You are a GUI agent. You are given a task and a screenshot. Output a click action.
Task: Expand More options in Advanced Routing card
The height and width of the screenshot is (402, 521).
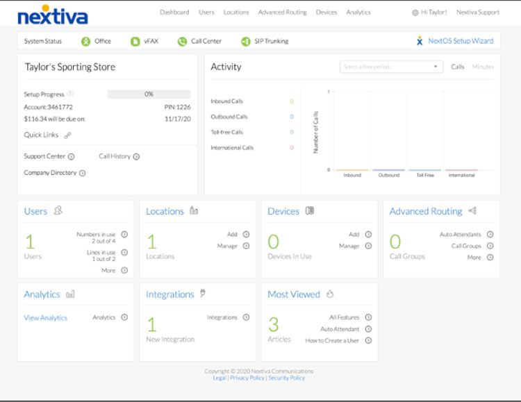pyautogui.click(x=490, y=257)
